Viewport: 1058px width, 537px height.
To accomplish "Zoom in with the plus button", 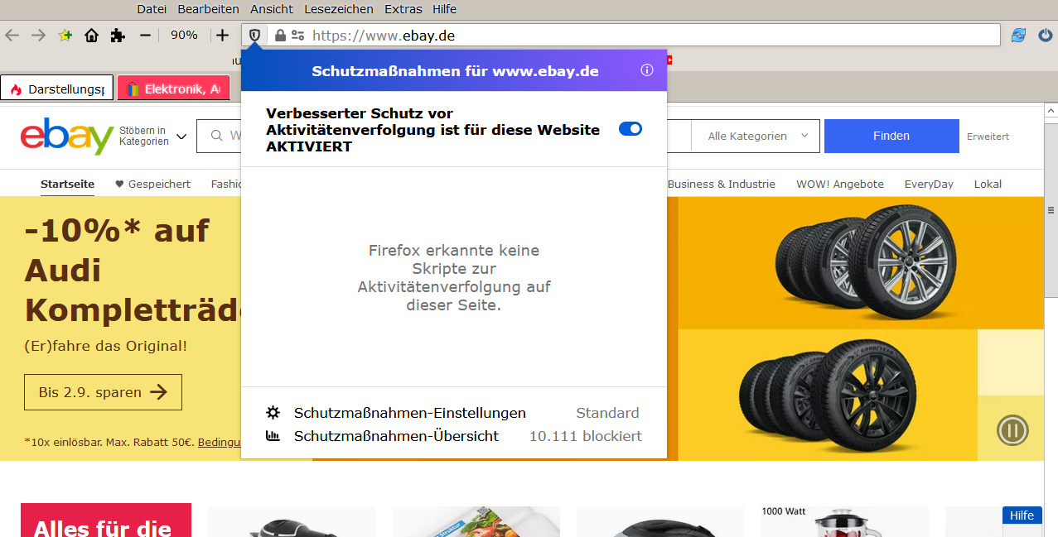I will (x=222, y=36).
